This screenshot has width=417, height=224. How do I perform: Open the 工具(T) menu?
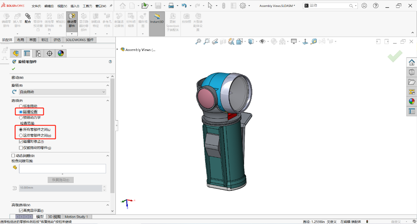pos(87,6)
